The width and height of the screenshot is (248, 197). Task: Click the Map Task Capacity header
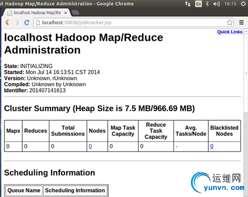pos(123,131)
